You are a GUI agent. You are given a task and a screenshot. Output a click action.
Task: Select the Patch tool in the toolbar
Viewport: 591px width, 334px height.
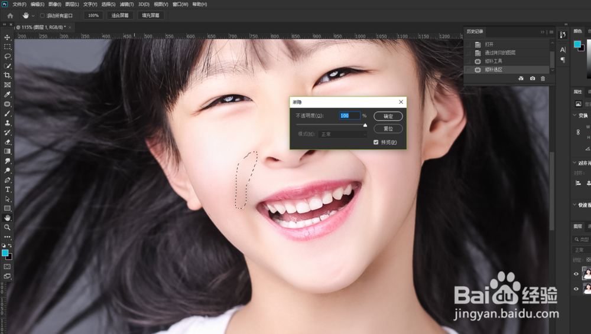tap(7, 104)
